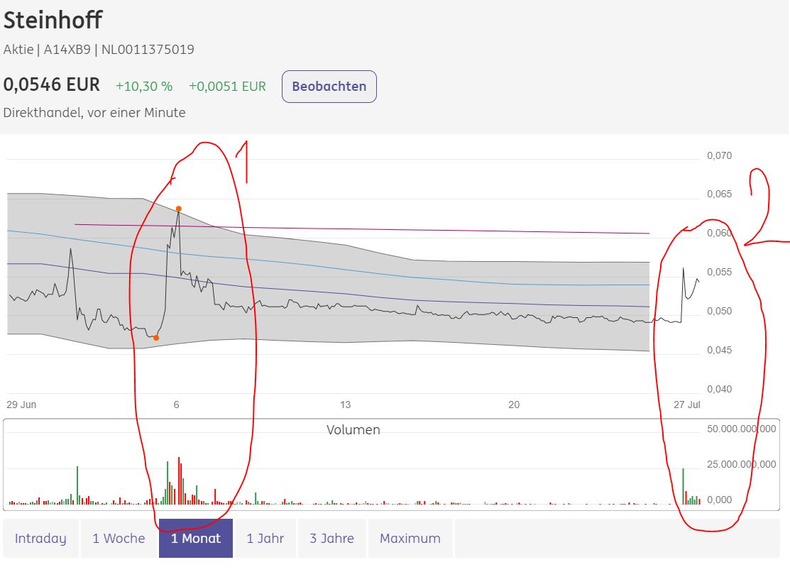Click the 27 Jul date label
The height and width of the screenshot is (572, 790).
pyautogui.click(x=687, y=405)
